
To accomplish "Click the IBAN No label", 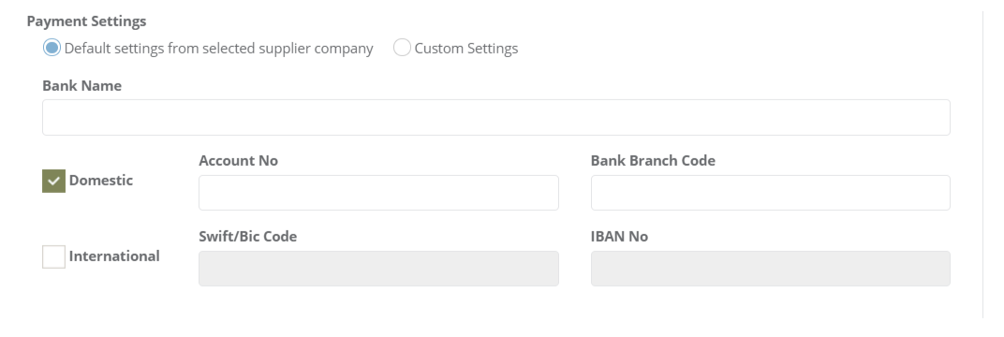I will tap(619, 237).
